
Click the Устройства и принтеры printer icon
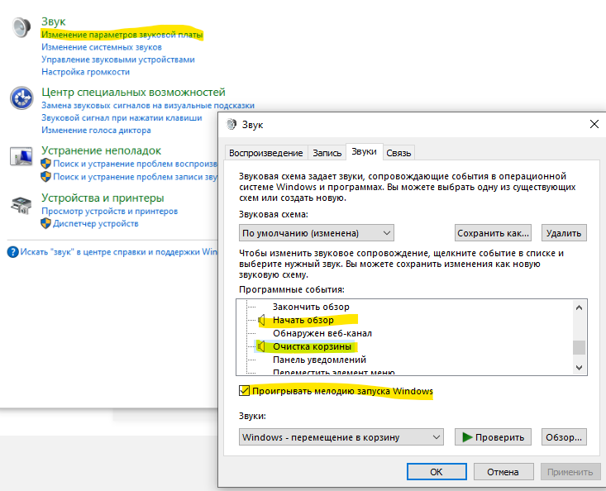click(x=21, y=206)
